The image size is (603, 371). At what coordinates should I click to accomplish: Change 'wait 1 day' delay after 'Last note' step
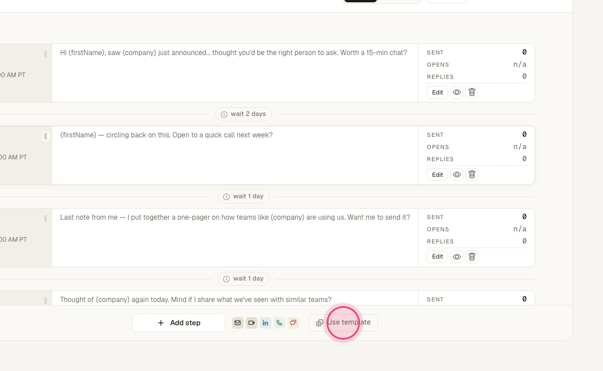pyautogui.click(x=244, y=279)
